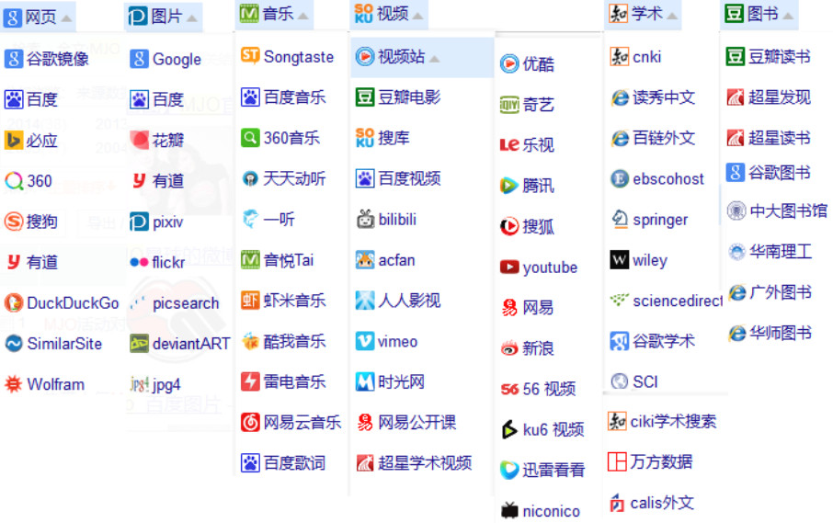Click the pixiv icon
The height and width of the screenshot is (523, 833).
coord(139,222)
